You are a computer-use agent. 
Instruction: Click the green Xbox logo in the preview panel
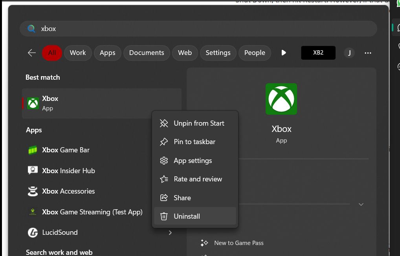click(281, 99)
